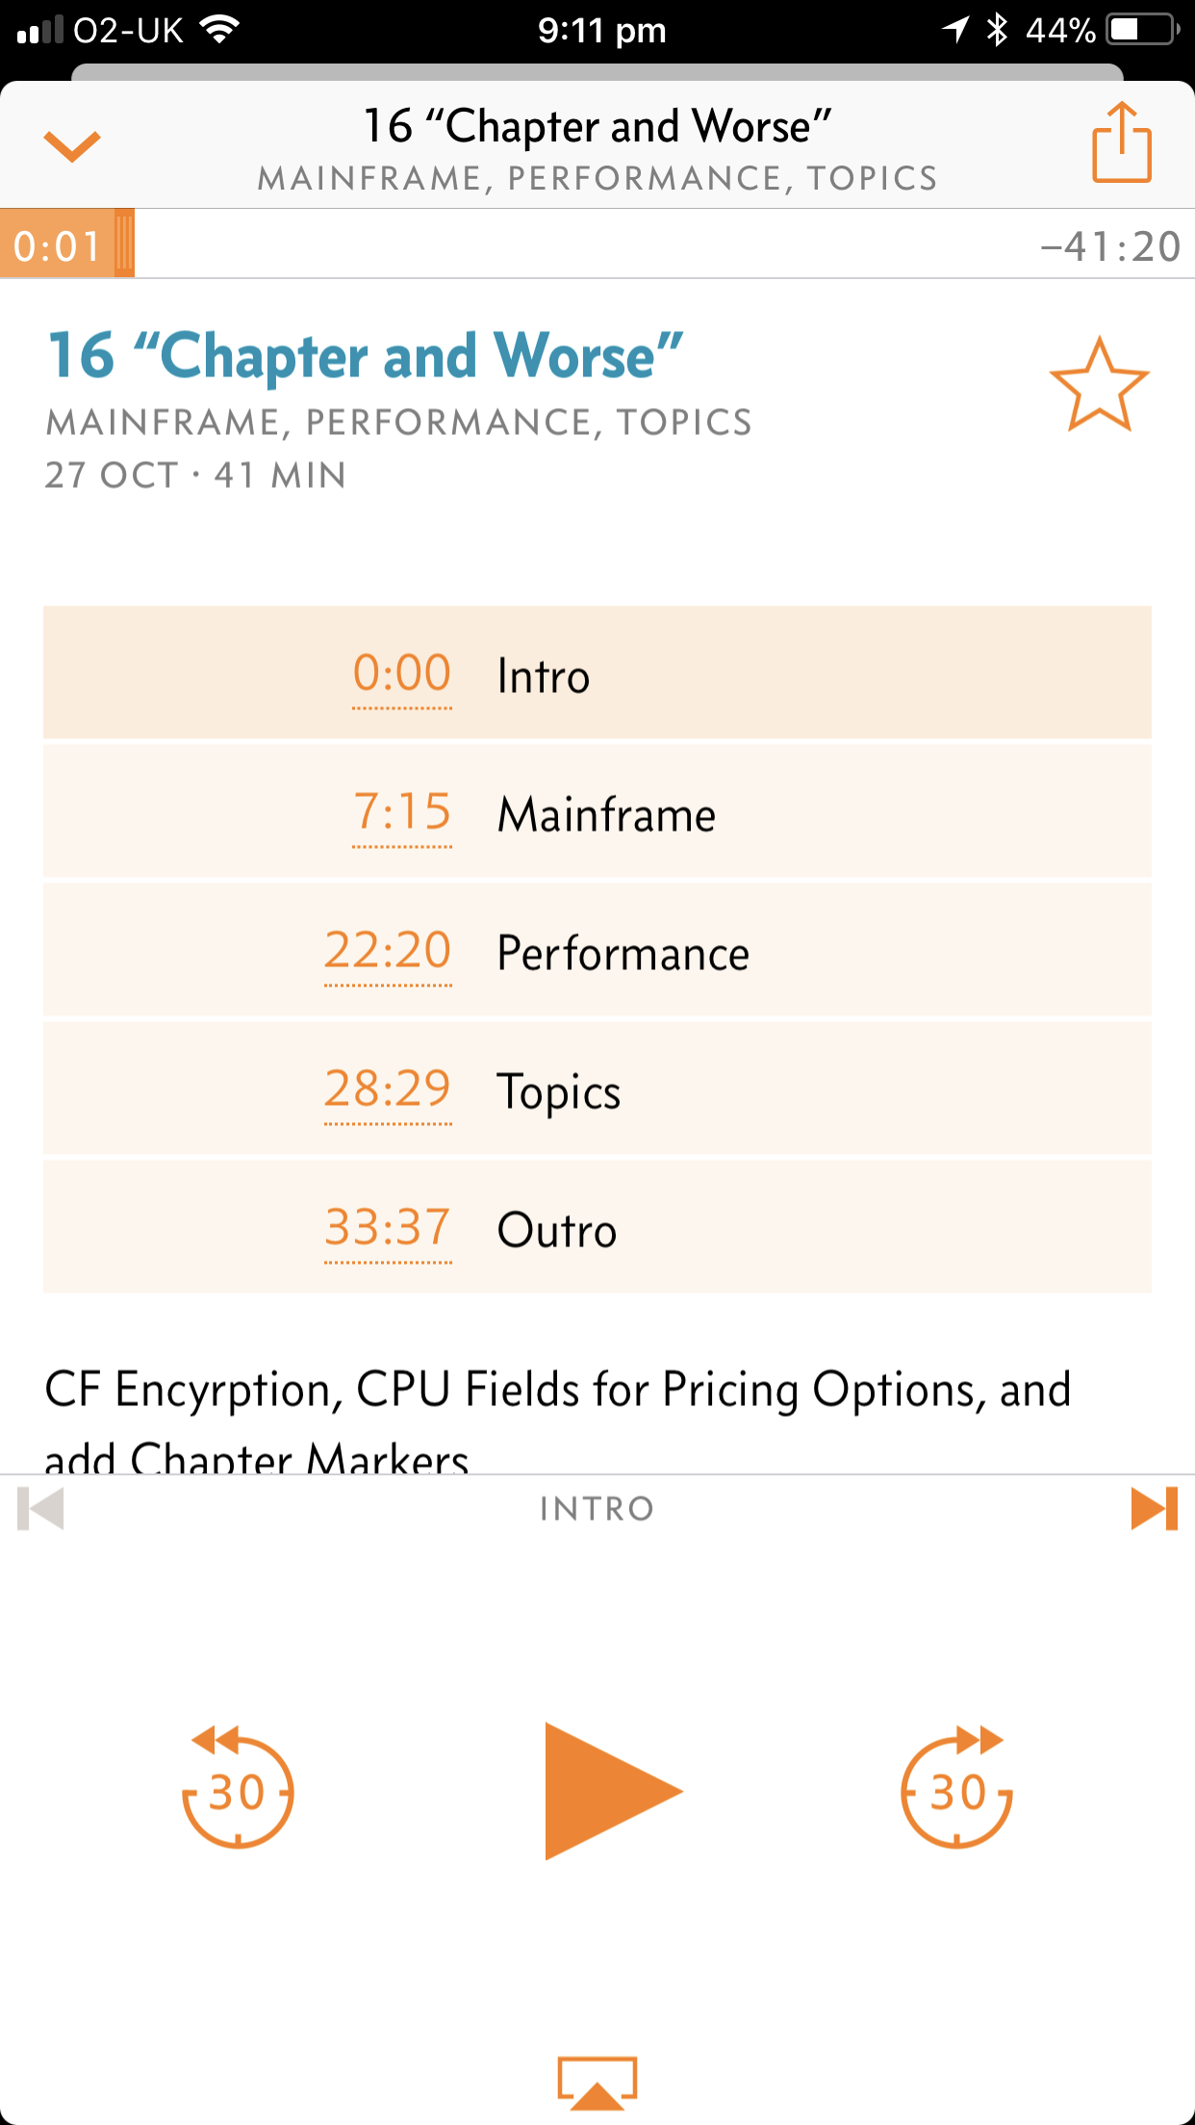Screen dimensions: 1195x2125
Task: Star this episode as a favorite
Action: pyautogui.click(x=1099, y=385)
